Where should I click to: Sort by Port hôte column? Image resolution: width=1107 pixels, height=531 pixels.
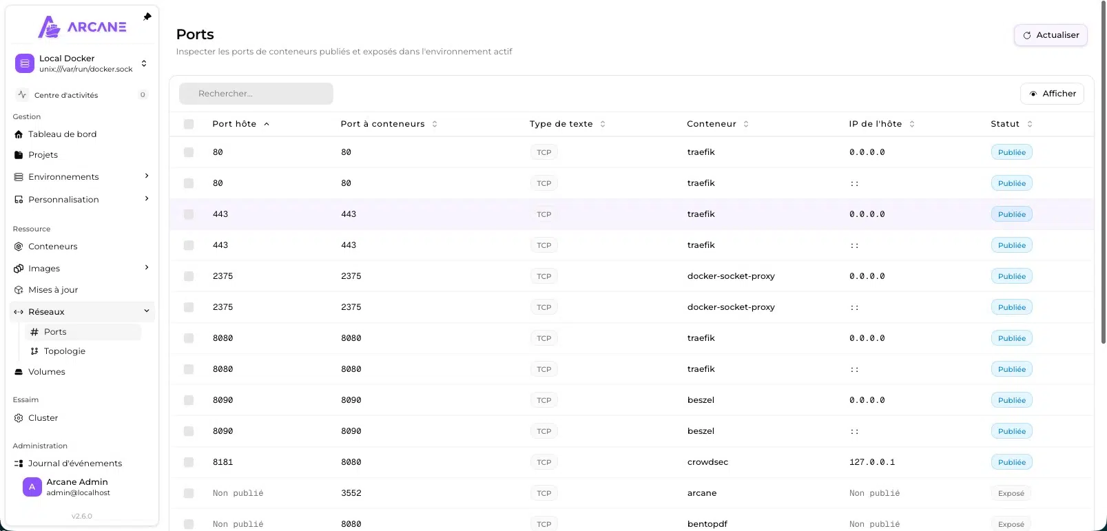tap(241, 124)
